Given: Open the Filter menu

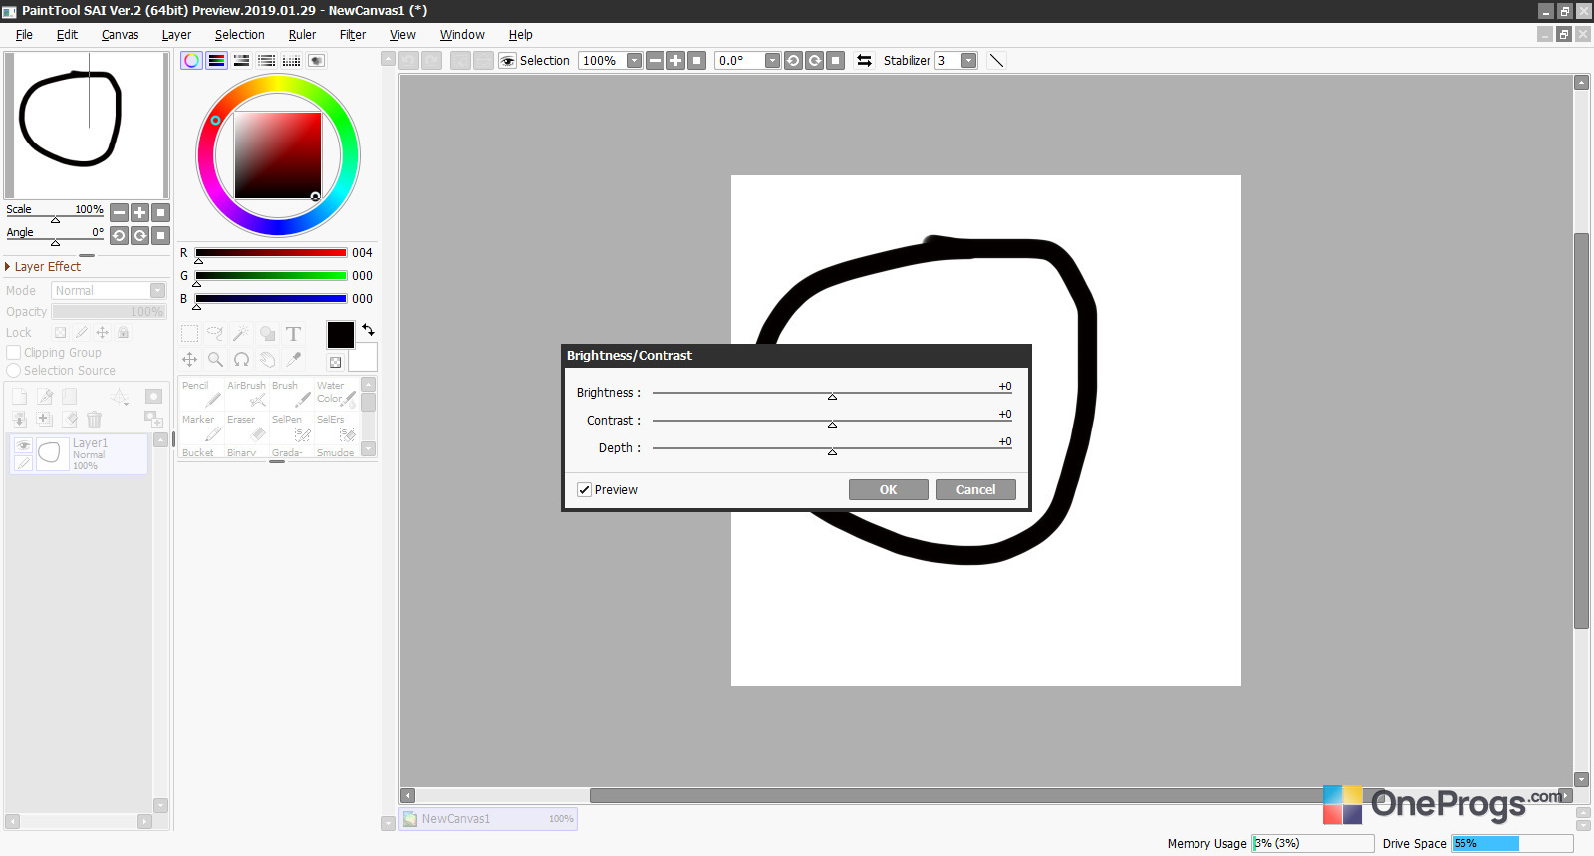Looking at the screenshot, I should click(353, 35).
